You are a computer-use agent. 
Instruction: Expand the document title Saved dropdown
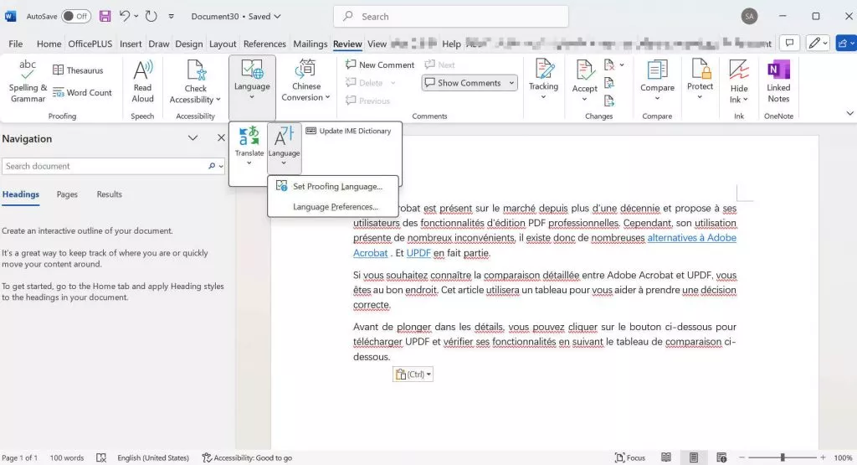pyautogui.click(x=278, y=17)
